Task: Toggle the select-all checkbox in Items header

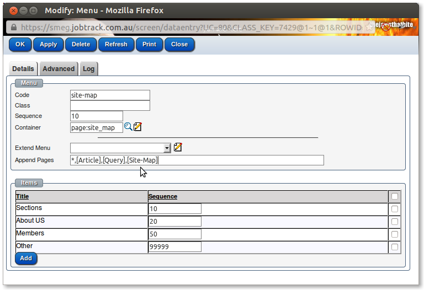Action: (x=394, y=196)
